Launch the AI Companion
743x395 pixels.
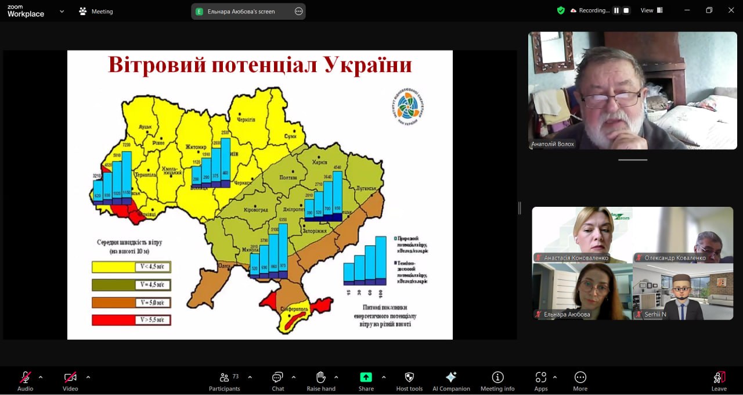(451, 381)
